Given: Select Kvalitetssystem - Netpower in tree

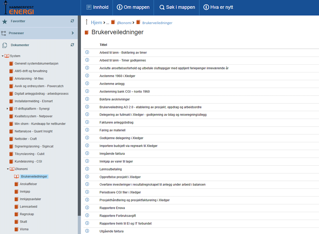Looking at the screenshot, I should tap(33, 116).
